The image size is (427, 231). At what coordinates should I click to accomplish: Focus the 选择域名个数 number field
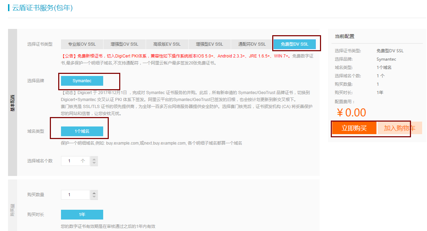pos(75,161)
